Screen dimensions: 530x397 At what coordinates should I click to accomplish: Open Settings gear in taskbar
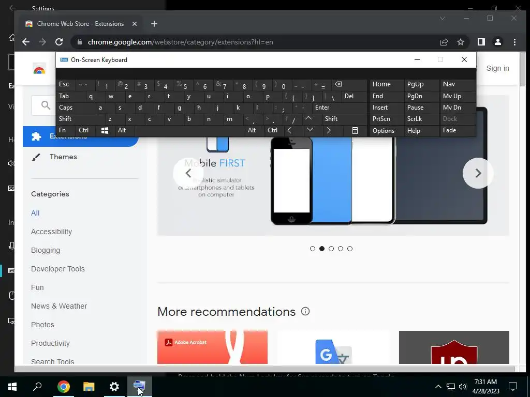114,386
